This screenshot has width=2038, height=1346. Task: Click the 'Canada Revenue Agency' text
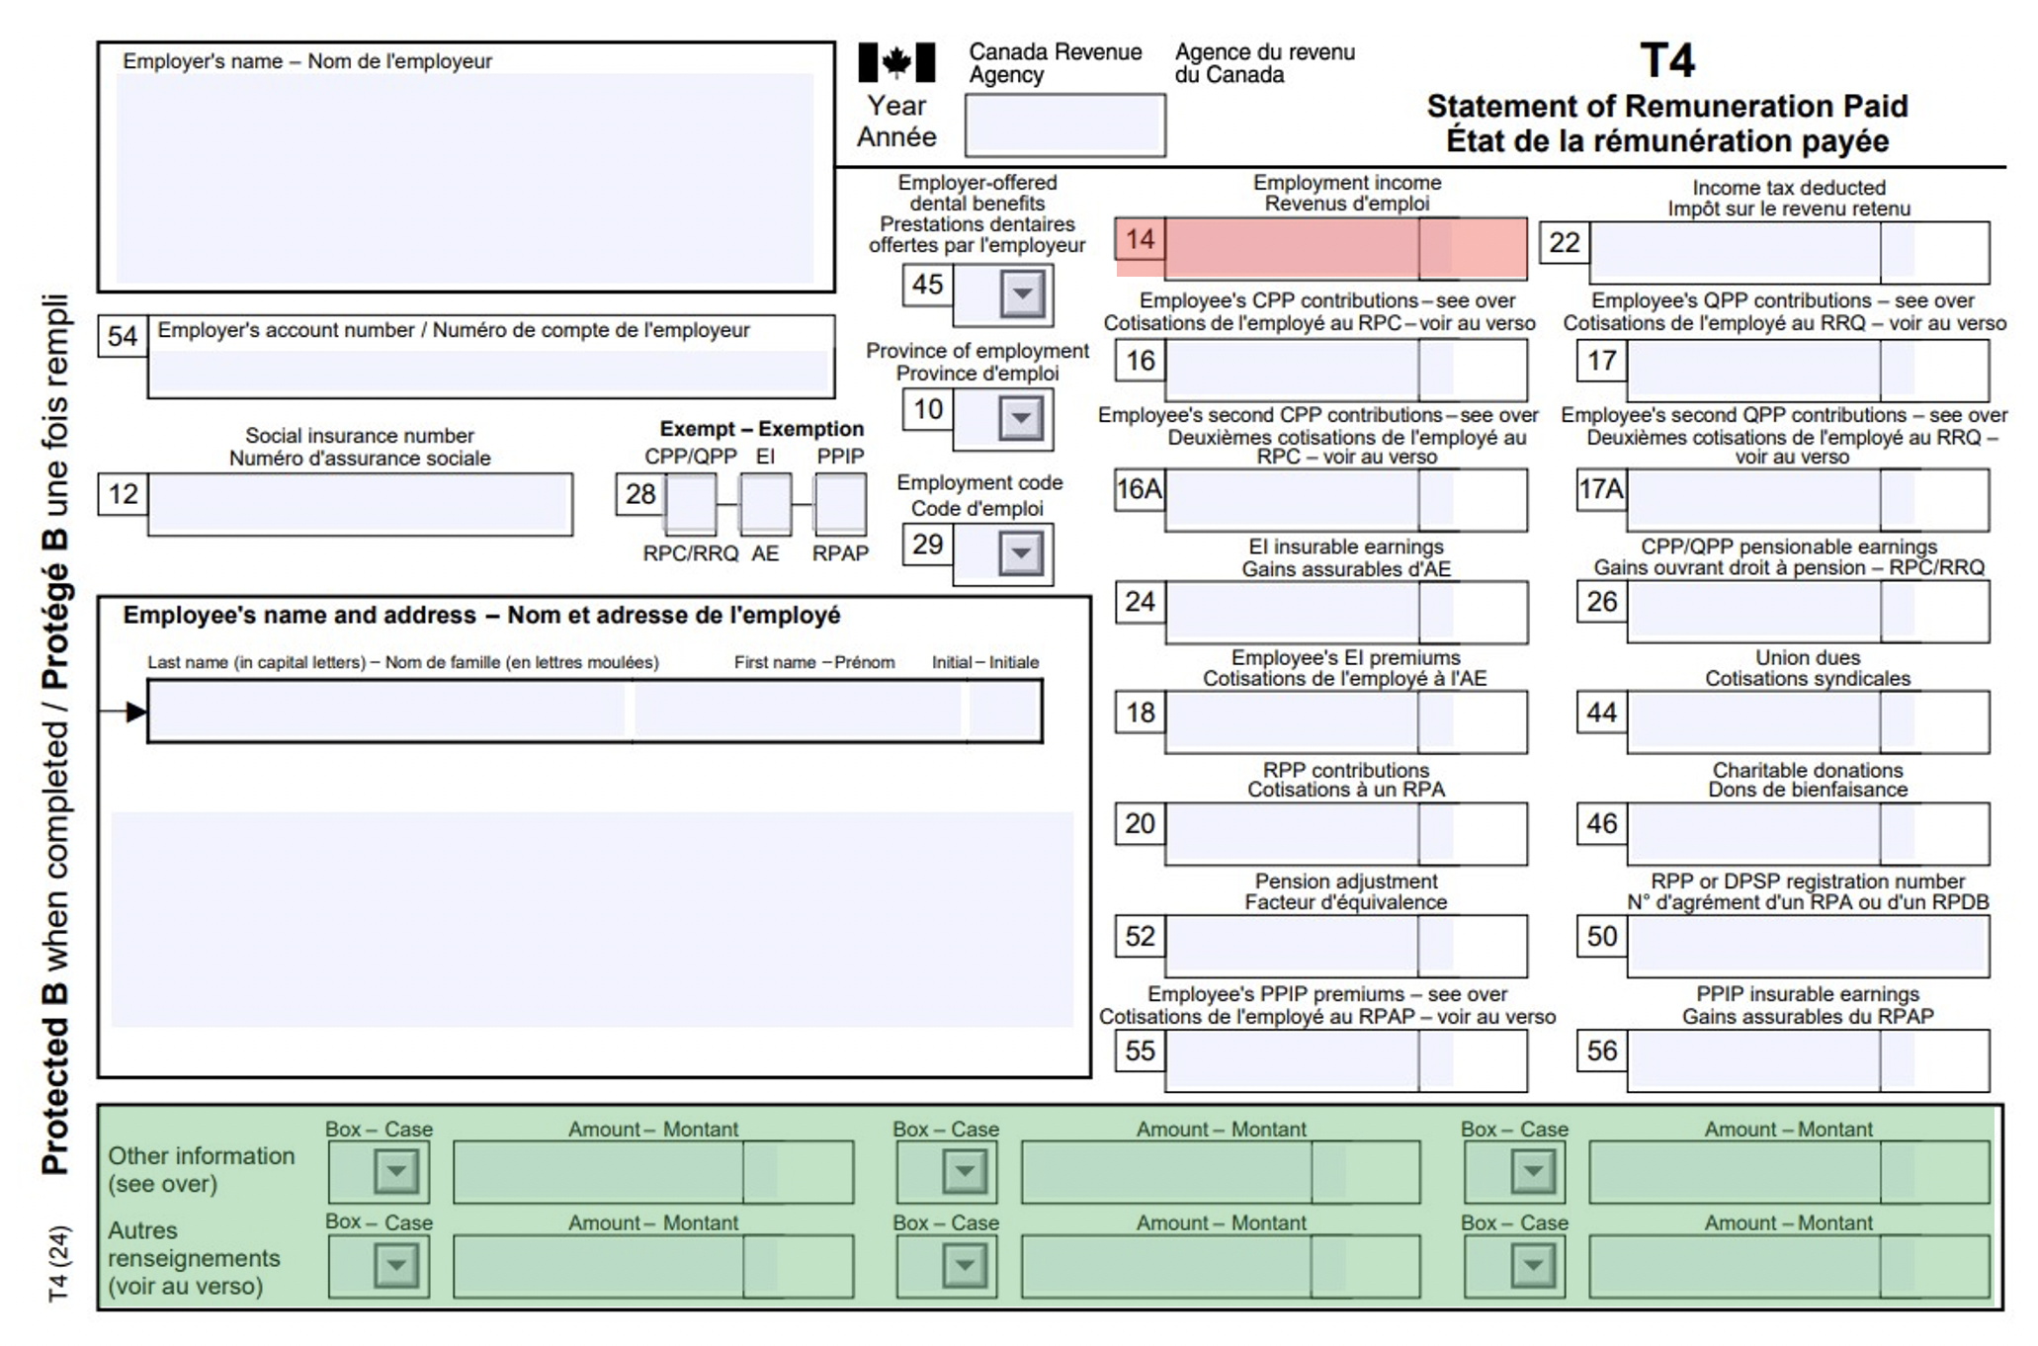[1055, 63]
